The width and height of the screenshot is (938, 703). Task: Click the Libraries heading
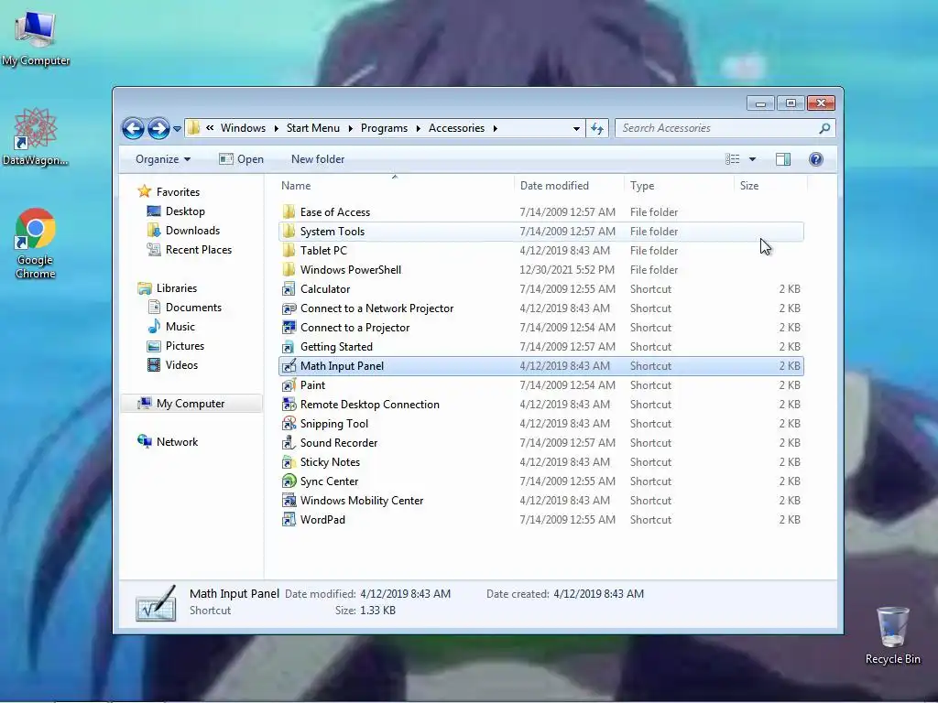pos(177,288)
